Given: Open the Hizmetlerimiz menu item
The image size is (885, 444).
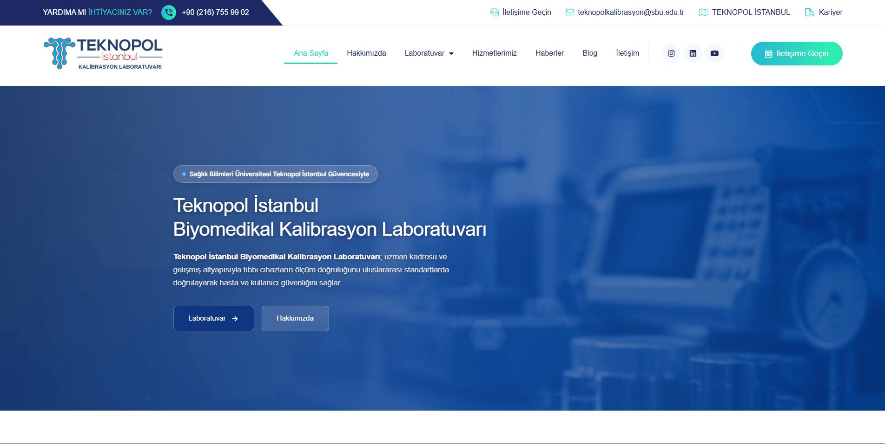Looking at the screenshot, I should (x=495, y=53).
